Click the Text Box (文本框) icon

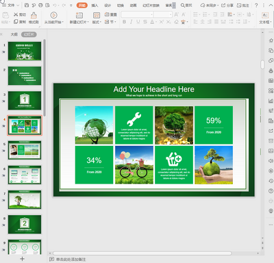[x=265, y=15]
